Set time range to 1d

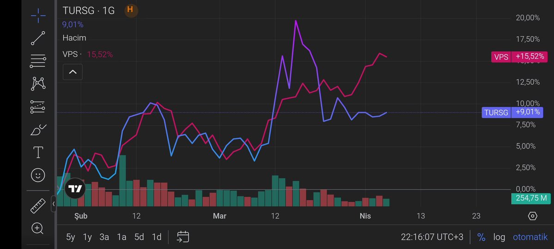157,237
